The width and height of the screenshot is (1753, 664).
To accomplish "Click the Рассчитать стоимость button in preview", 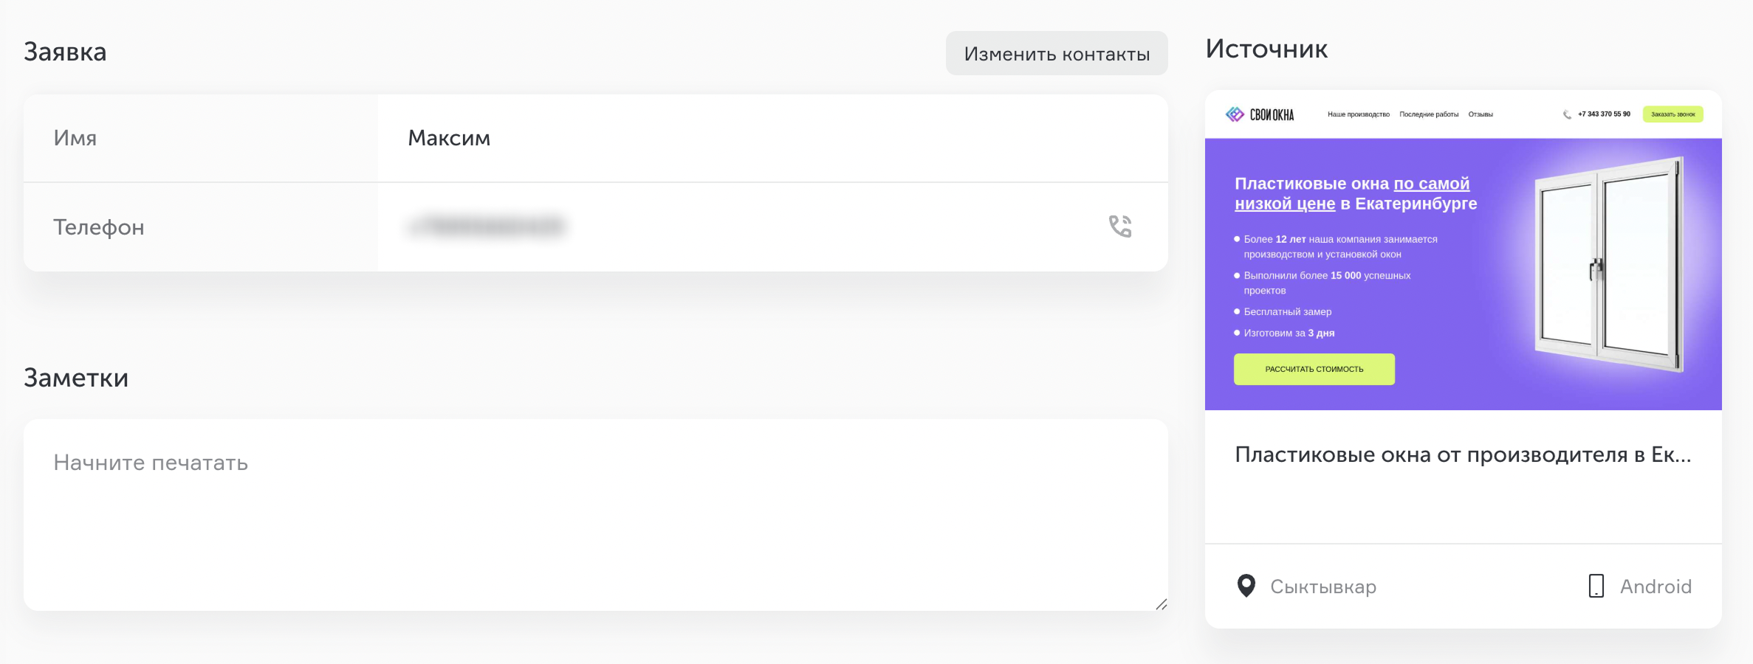I will coord(1314,369).
